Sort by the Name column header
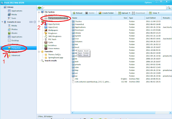Image resolution: width=172 pixels, height=119 pixels. [91, 18]
